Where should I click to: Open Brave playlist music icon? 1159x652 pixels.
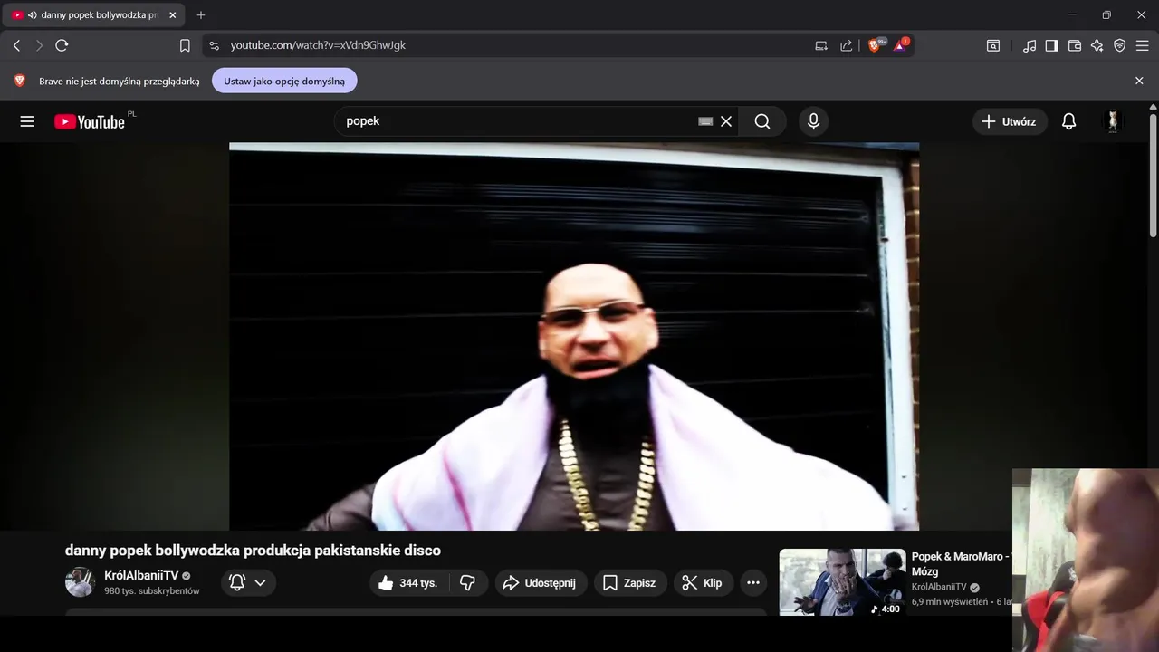(x=1030, y=45)
